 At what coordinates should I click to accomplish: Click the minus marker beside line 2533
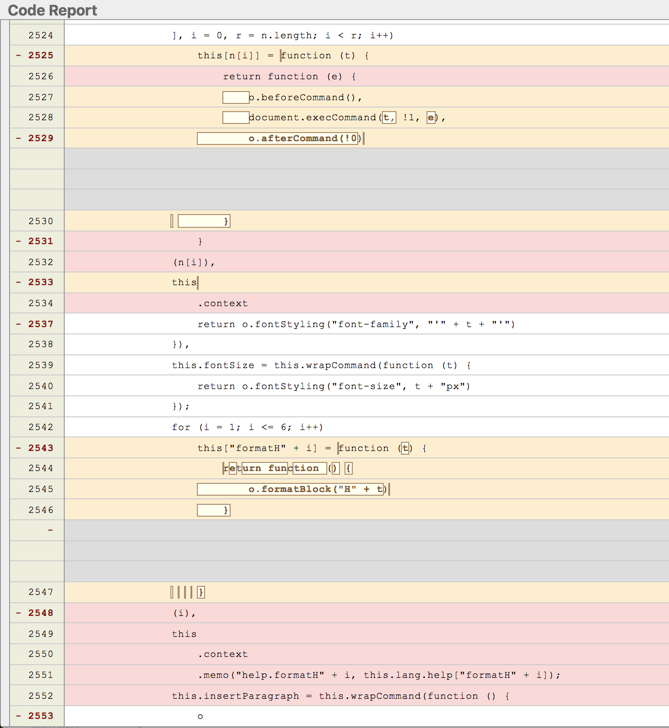19,282
